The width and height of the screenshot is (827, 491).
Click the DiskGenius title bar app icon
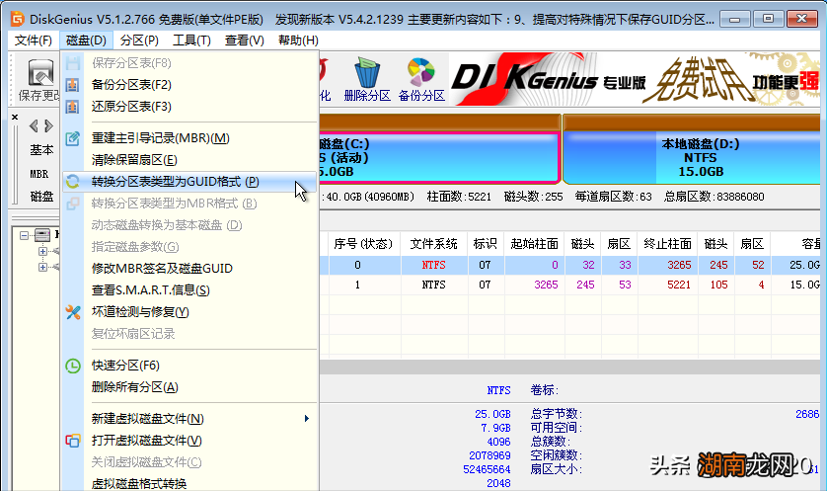(18, 19)
